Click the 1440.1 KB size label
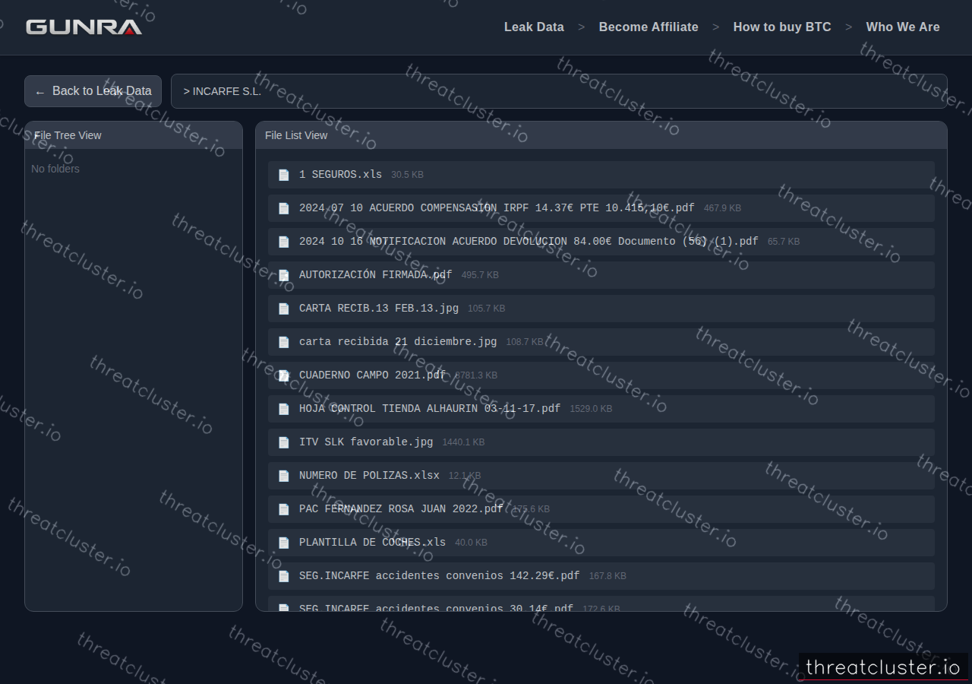Viewport: 972px width, 684px height. pyautogui.click(x=463, y=442)
